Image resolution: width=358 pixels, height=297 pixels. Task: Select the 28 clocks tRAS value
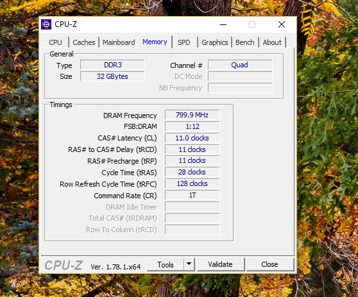(x=192, y=172)
